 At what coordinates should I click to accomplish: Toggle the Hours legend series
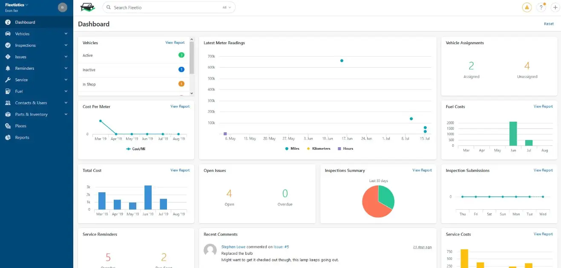click(345, 148)
